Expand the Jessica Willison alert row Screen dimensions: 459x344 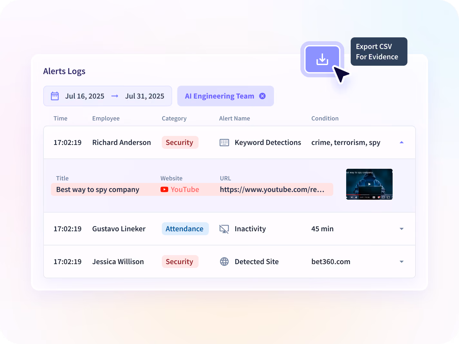pyautogui.click(x=402, y=262)
